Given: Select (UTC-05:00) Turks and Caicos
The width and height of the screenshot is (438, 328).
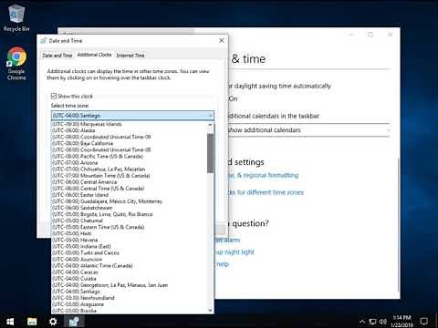Looking at the screenshot, I should click(x=130, y=252).
